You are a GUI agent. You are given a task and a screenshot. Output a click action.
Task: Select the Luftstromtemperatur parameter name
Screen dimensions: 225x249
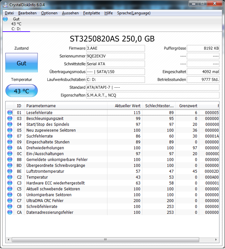point(45,171)
